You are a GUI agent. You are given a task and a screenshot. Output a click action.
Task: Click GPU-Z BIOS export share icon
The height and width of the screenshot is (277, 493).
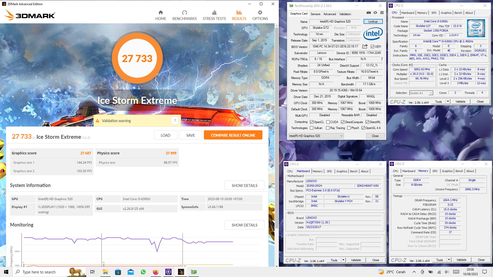[x=365, y=46]
